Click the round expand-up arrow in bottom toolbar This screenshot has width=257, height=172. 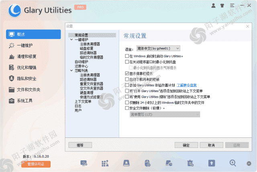249,164
